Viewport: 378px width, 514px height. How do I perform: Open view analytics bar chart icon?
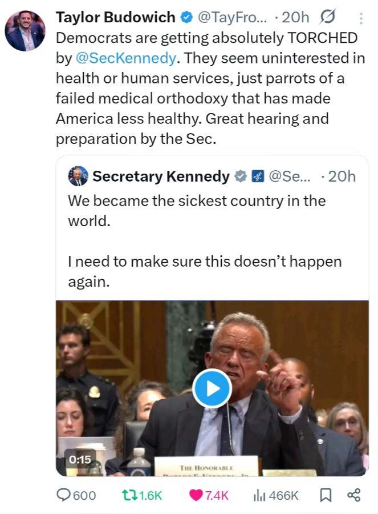[260, 495]
